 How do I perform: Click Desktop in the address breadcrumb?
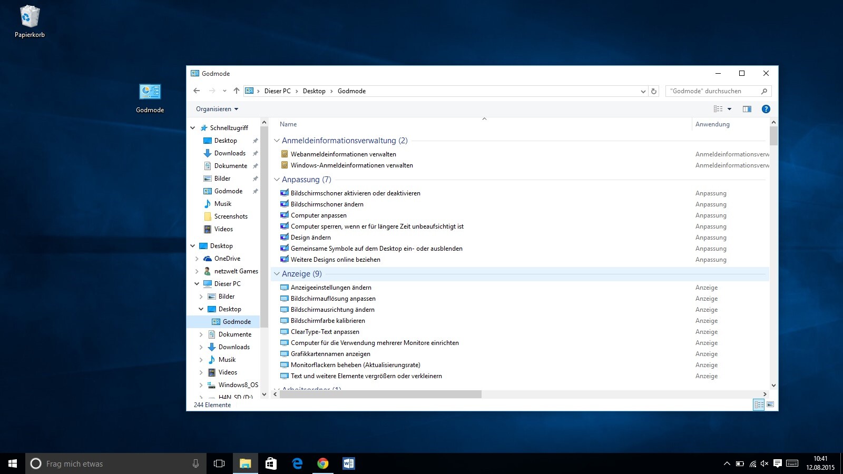(x=314, y=91)
